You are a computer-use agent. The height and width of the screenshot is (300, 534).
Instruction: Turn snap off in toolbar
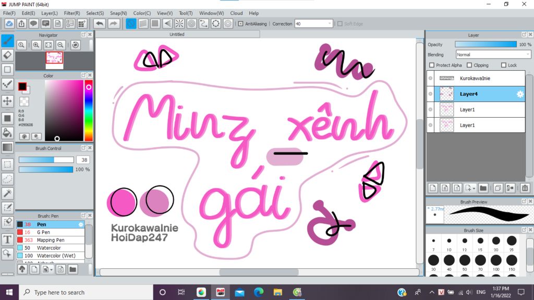point(131,24)
